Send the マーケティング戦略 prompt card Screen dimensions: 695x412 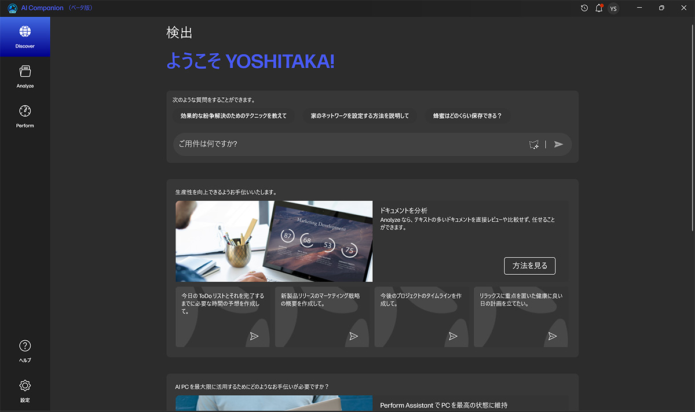[354, 336]
